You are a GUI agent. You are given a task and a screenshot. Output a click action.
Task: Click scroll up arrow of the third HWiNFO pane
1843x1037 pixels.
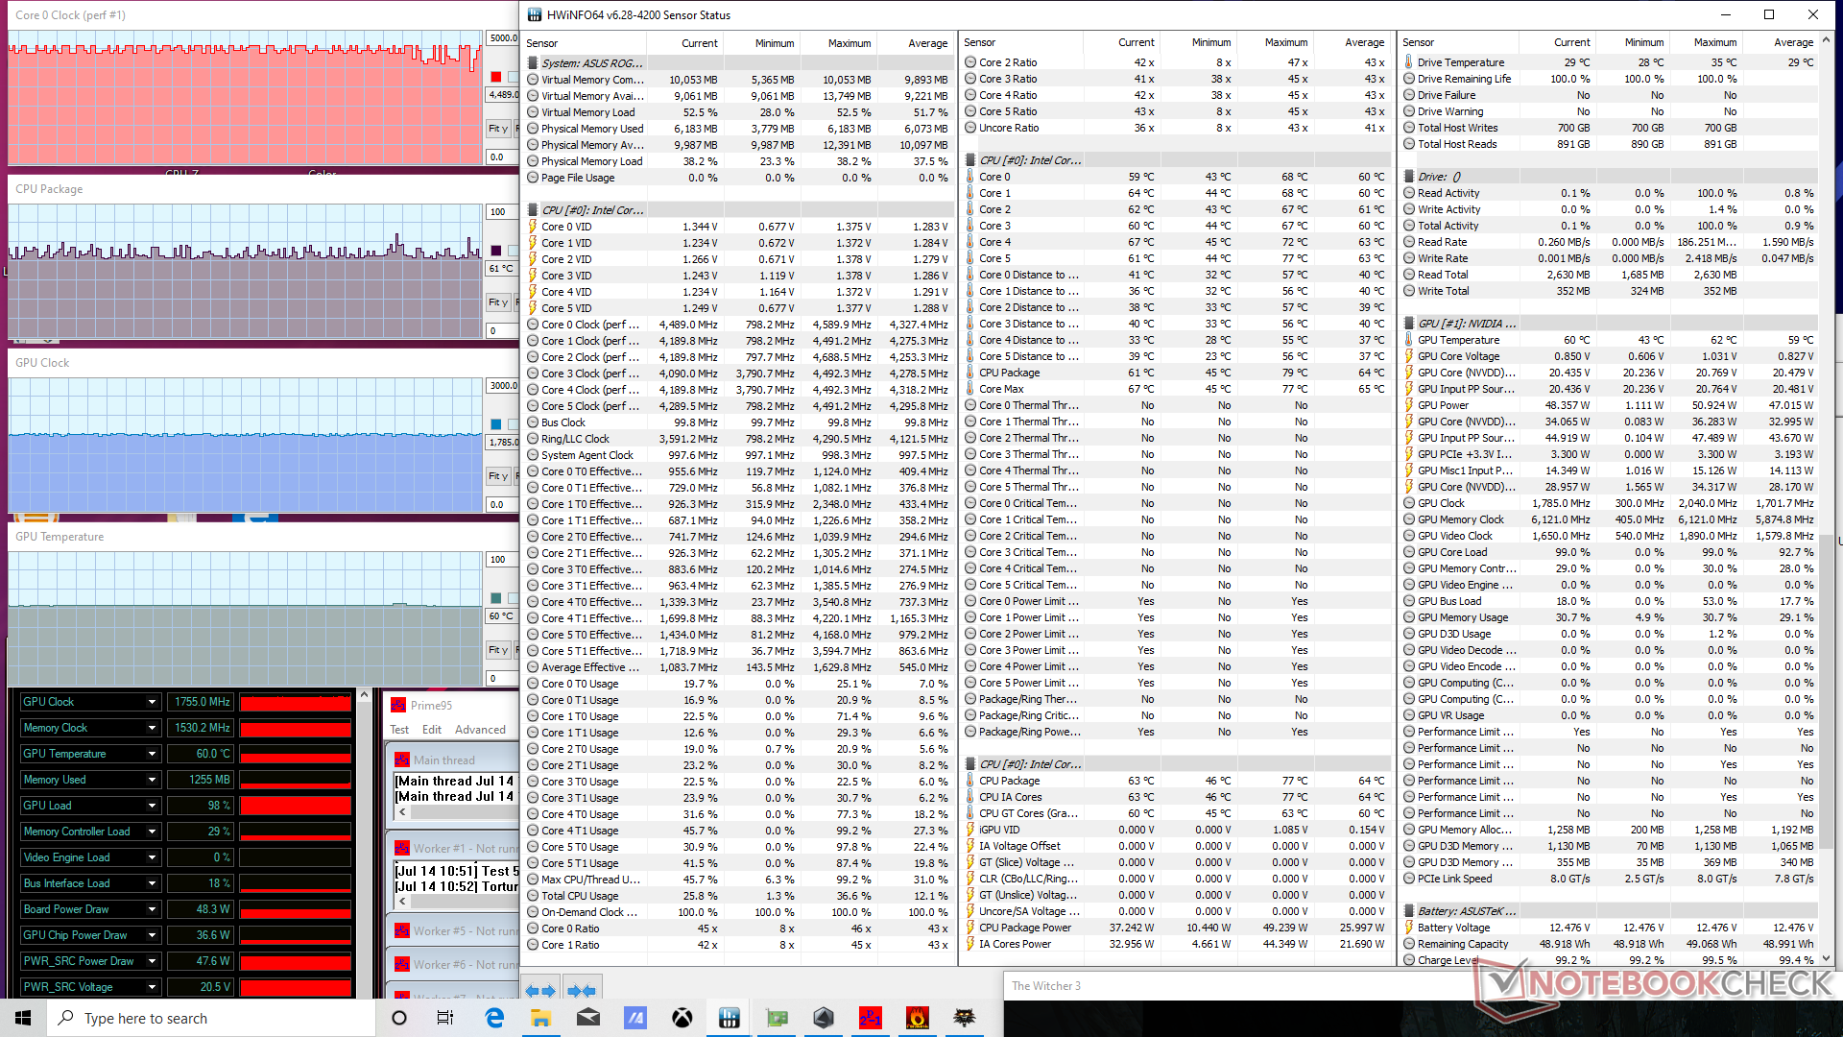1827,41
